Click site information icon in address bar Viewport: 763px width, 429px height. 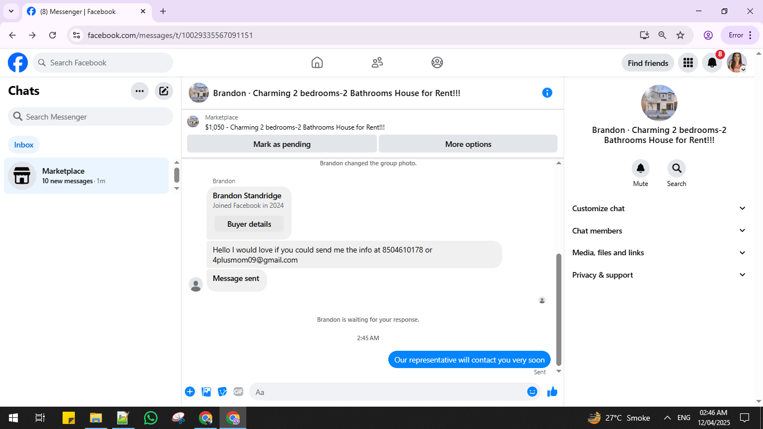pos(77,35)
